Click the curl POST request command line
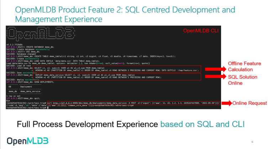 click(x=133, y=103)
